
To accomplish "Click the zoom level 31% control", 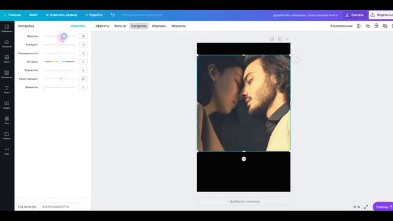I will click(356, 207).
